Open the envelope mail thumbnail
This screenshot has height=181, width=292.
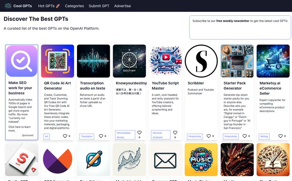click(x=165, y=159)
